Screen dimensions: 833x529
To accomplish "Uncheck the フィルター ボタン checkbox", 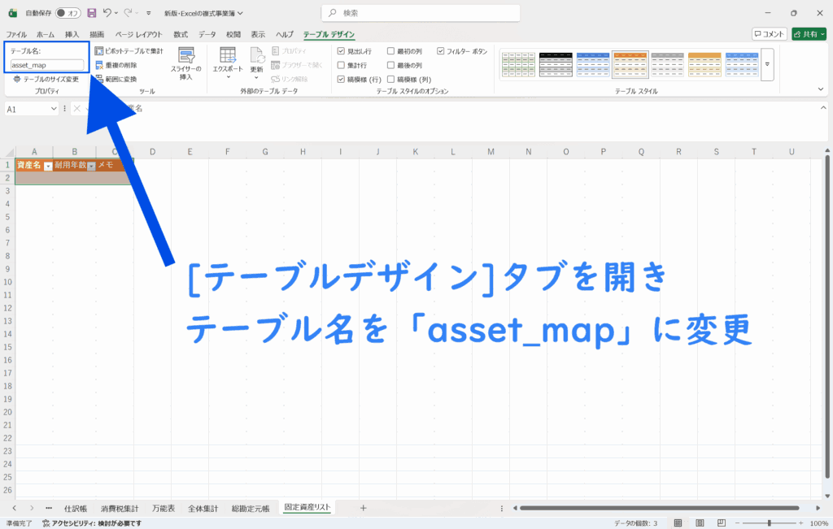I will pyautogui.click(x=441, y=51).
